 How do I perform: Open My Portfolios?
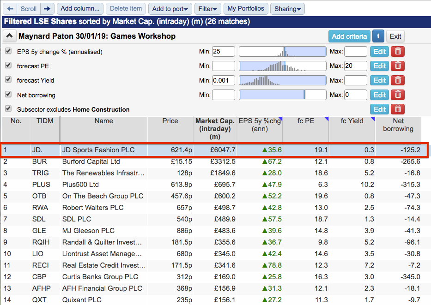(x=246, y=9)
